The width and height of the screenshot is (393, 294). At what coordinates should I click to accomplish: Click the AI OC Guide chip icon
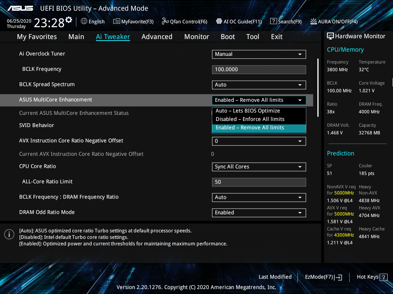pos(219,21)
